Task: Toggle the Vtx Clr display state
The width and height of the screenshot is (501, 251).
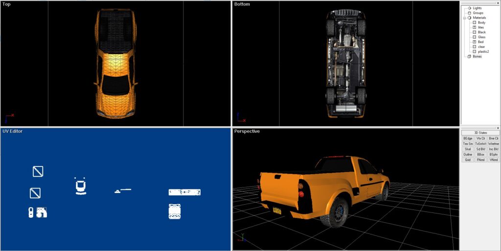Action: click(480, 138)
